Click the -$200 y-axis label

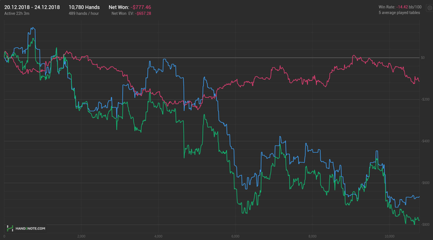425,100
